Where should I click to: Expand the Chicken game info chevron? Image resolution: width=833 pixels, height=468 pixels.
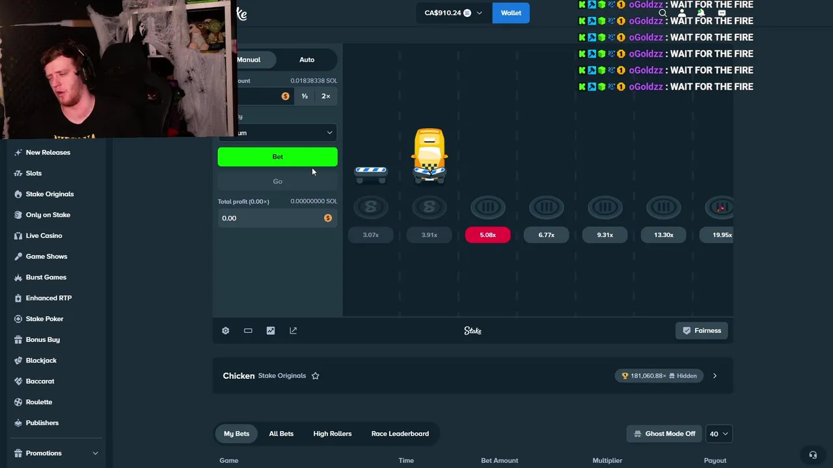pyautogui.click(x=715, y=376)
